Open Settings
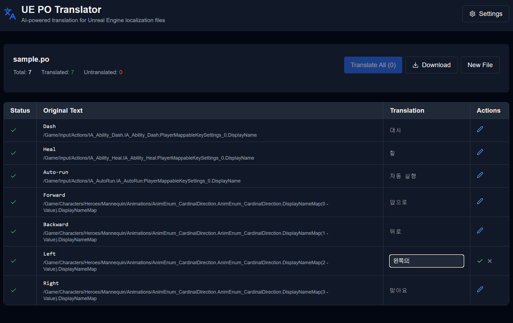The image size is (513, 323). click(486, 14)
